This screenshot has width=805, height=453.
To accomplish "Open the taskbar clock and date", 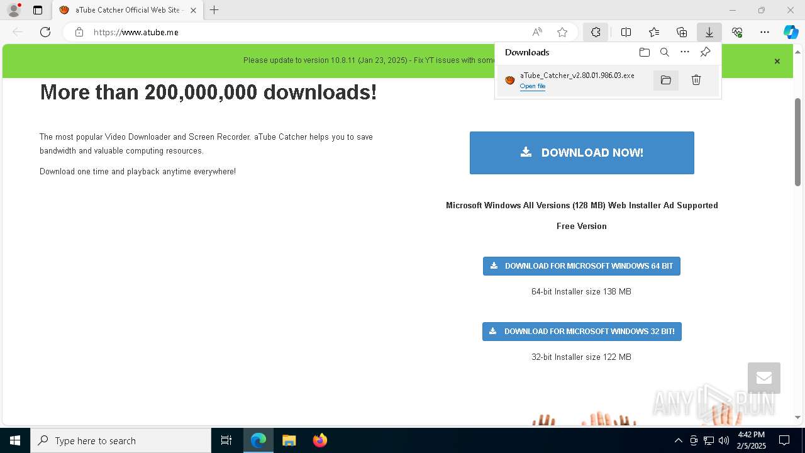I will 751,440.
